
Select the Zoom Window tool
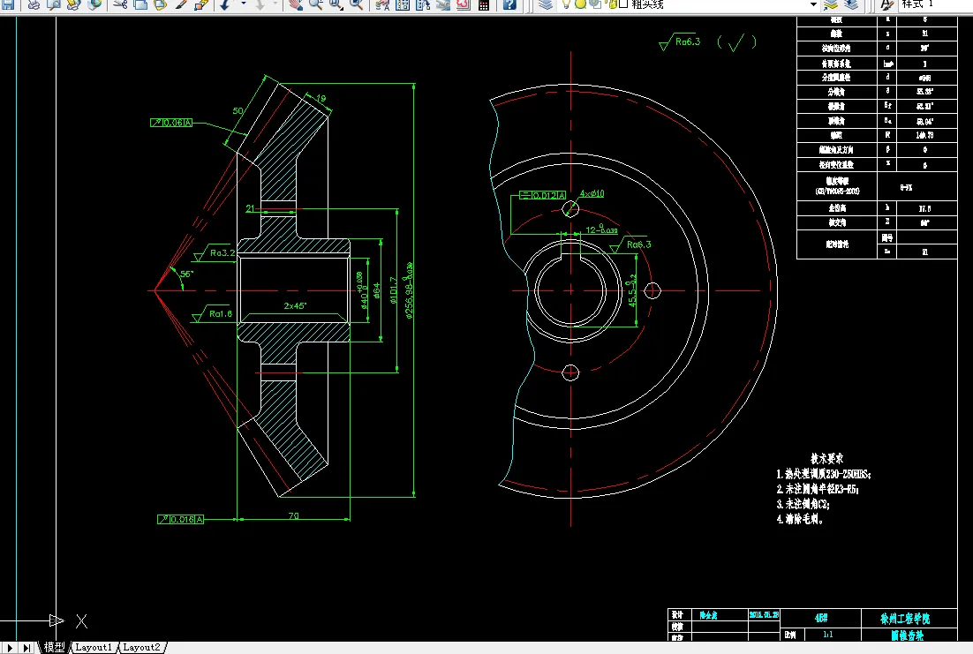(336, 5)
